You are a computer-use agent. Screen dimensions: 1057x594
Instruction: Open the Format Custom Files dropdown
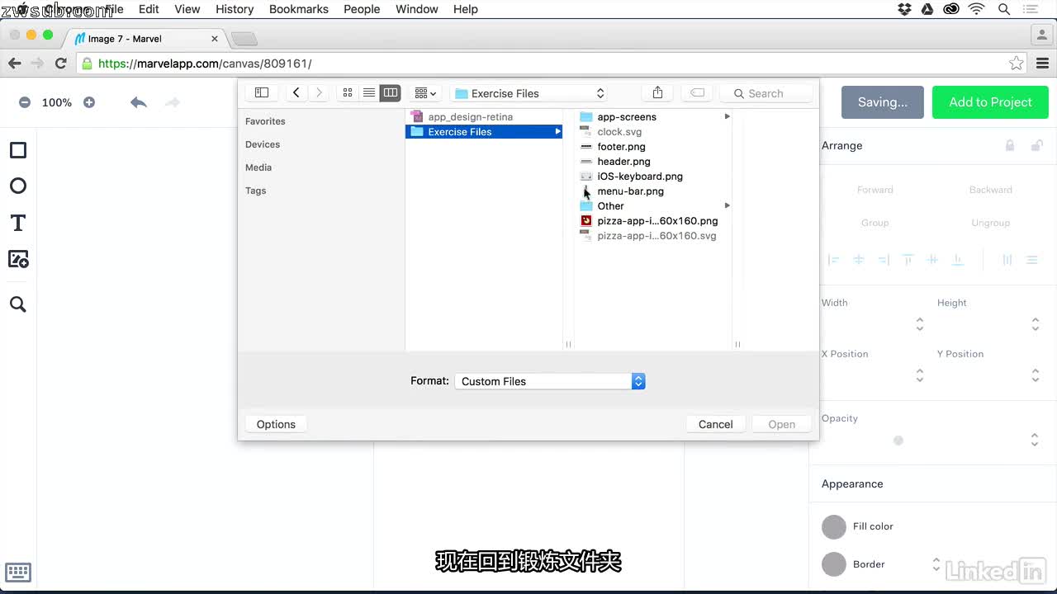tap(550, 381)
